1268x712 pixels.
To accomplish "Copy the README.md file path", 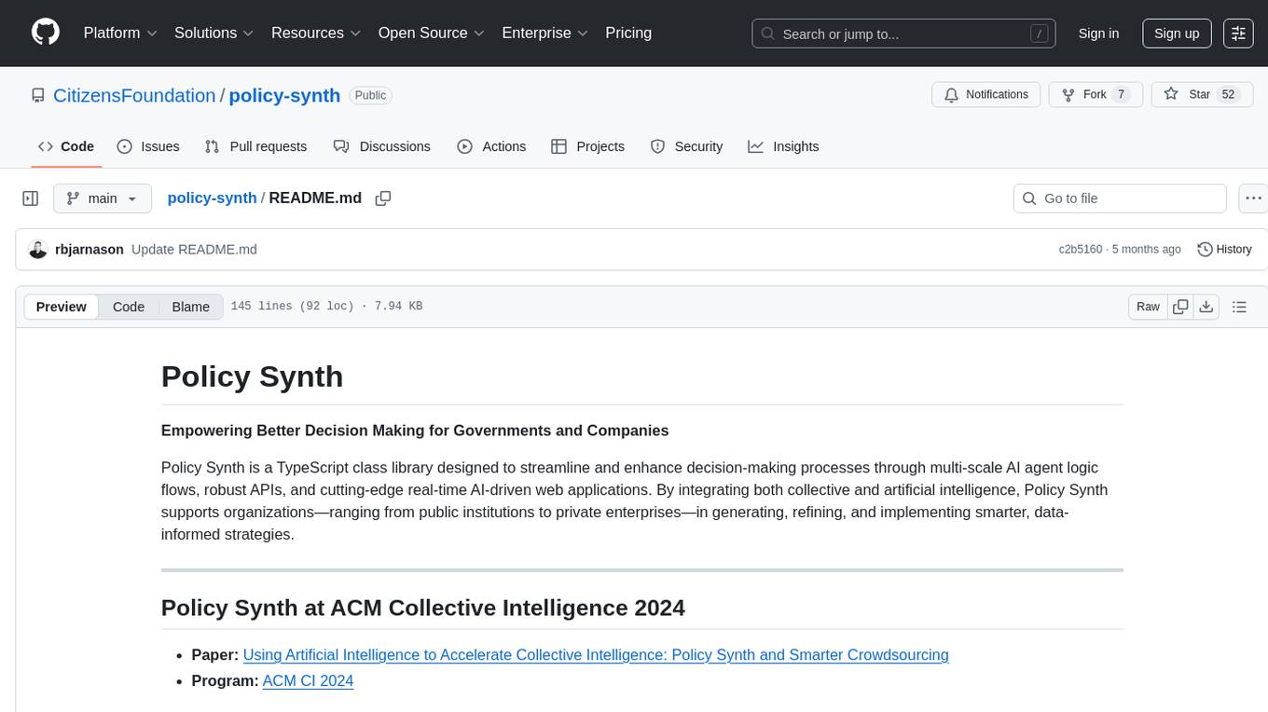I will (382, 198).
